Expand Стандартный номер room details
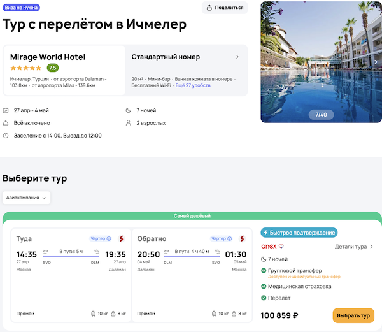The height and width of the screenshot is (332, 382). tap(237, 57)
